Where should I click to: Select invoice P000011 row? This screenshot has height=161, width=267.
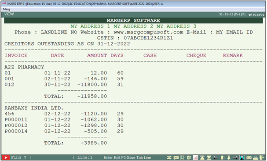click(64, 120)
